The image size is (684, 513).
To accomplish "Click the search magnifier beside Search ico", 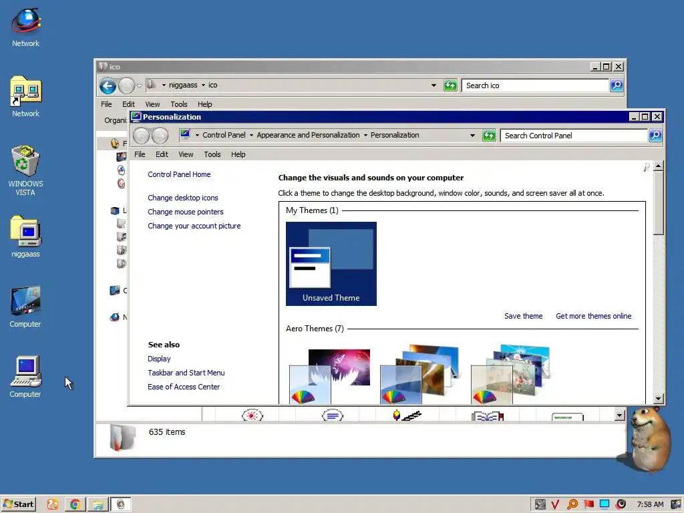I will 617,85.
